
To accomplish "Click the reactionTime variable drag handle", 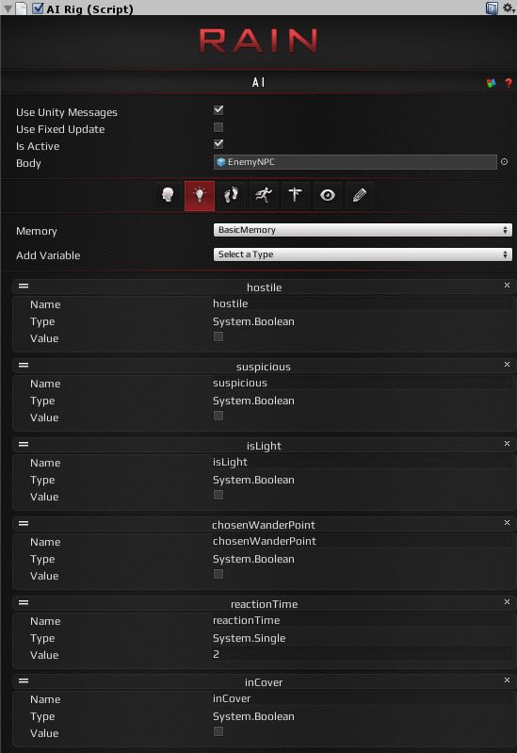I will [24, 603].
